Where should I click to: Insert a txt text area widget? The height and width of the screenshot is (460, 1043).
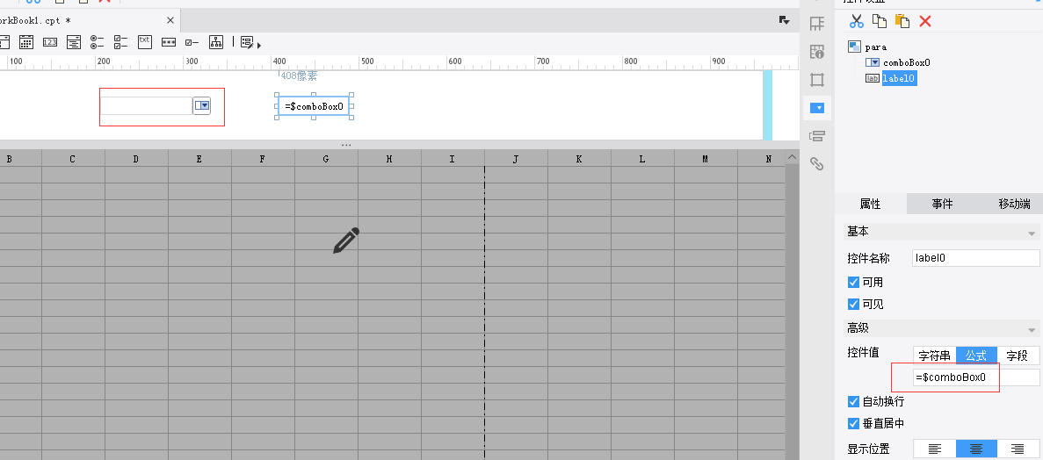tap(145, 42)
